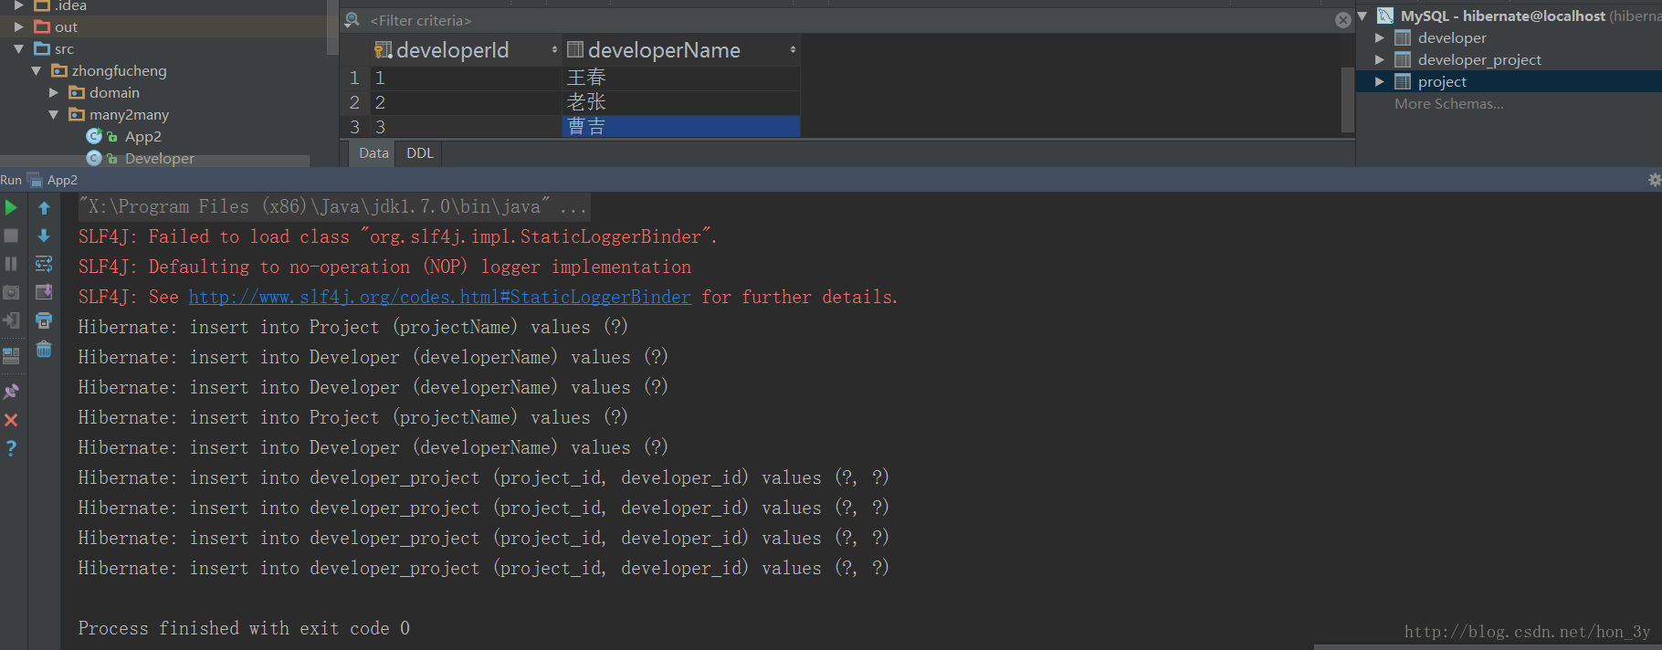Image resolution: width=1662 pixels, height=650 pixels.
Task: Click the Down stack trace arrow
Action: [x=44, y=236]
